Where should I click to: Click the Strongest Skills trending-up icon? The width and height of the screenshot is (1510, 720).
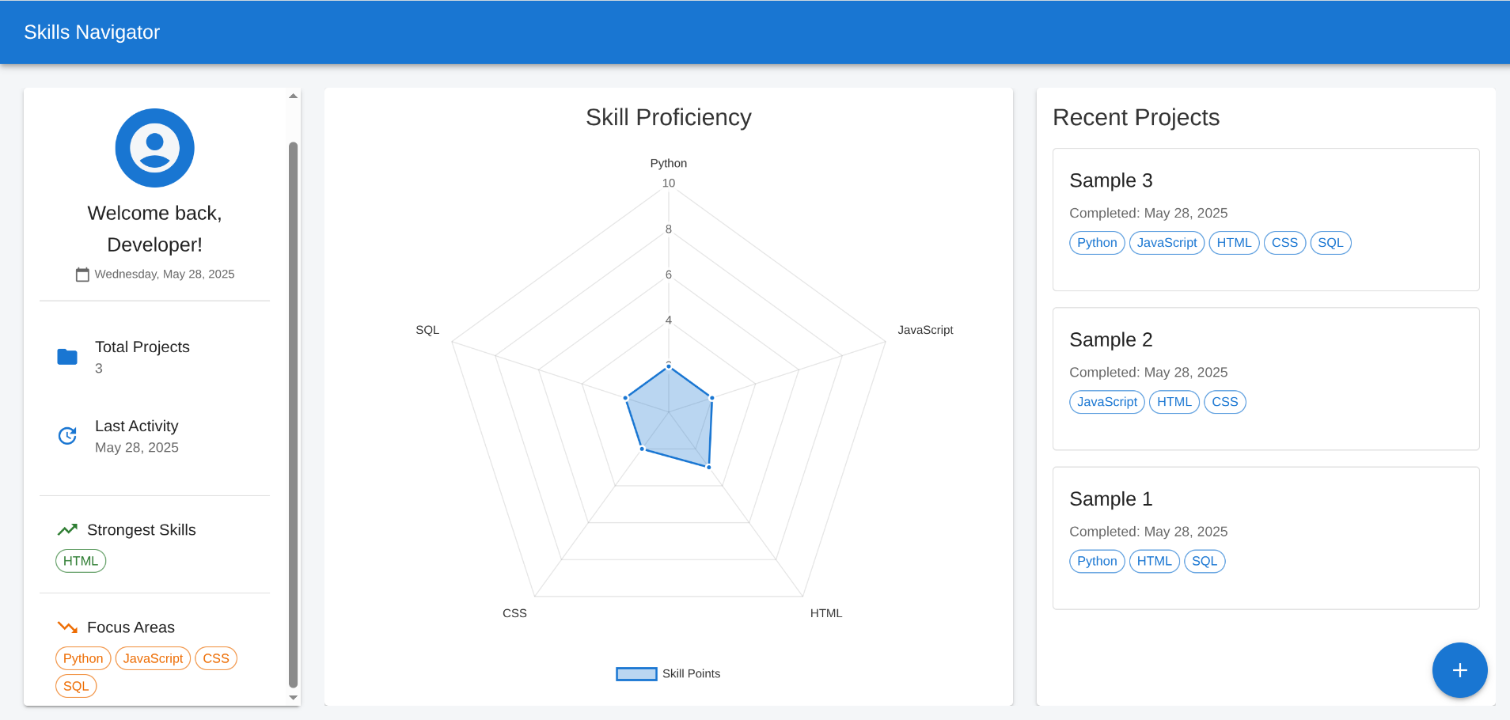[67, 529]
